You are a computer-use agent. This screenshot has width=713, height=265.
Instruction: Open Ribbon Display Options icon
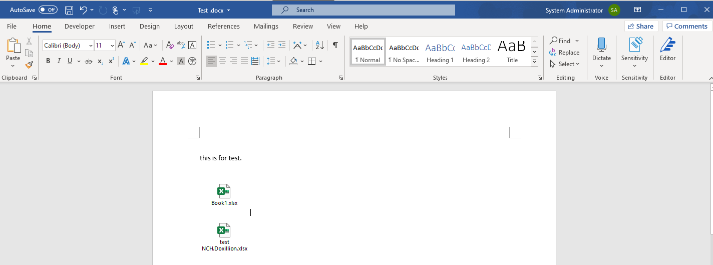pos(637,10)
